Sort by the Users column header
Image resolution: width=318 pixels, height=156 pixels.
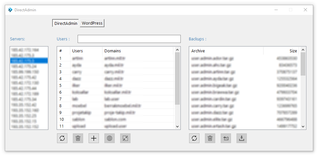pos(86,51)
